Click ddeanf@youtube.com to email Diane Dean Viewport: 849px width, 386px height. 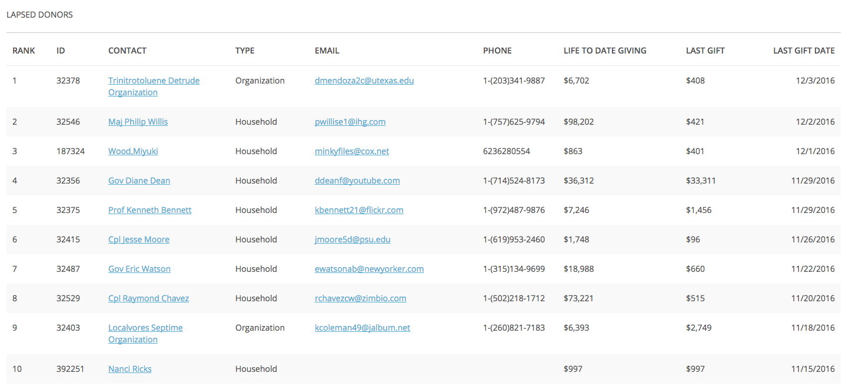(x=357, y=181)
